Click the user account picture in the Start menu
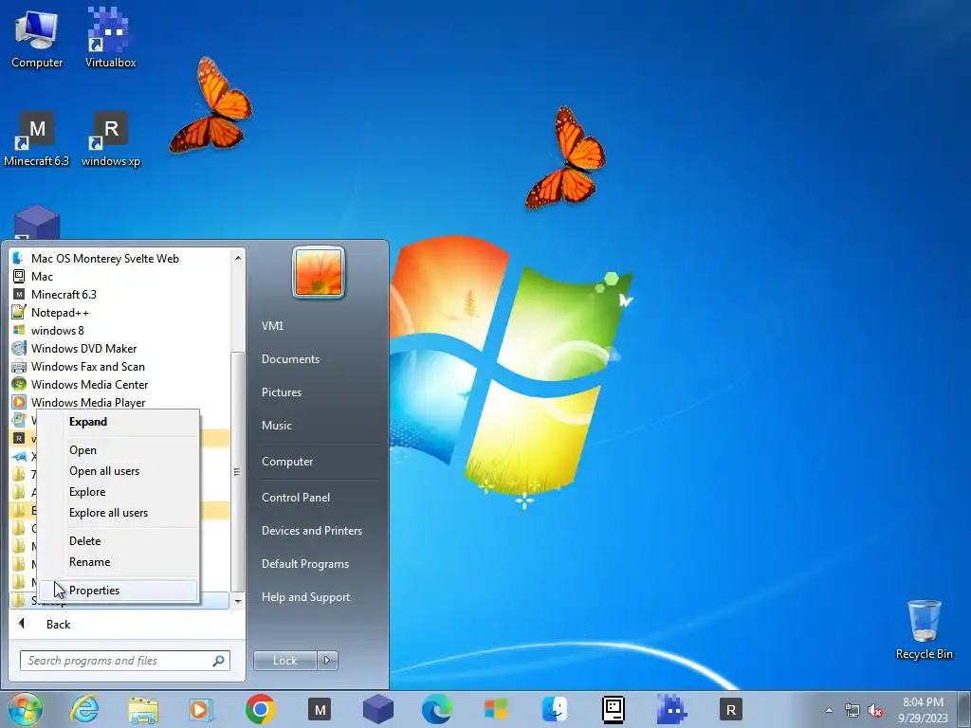 (x=319, y=272)
